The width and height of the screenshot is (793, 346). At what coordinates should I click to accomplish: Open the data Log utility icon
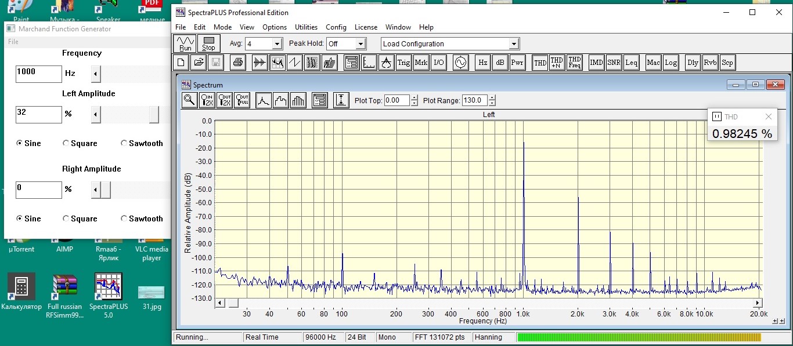671,63
